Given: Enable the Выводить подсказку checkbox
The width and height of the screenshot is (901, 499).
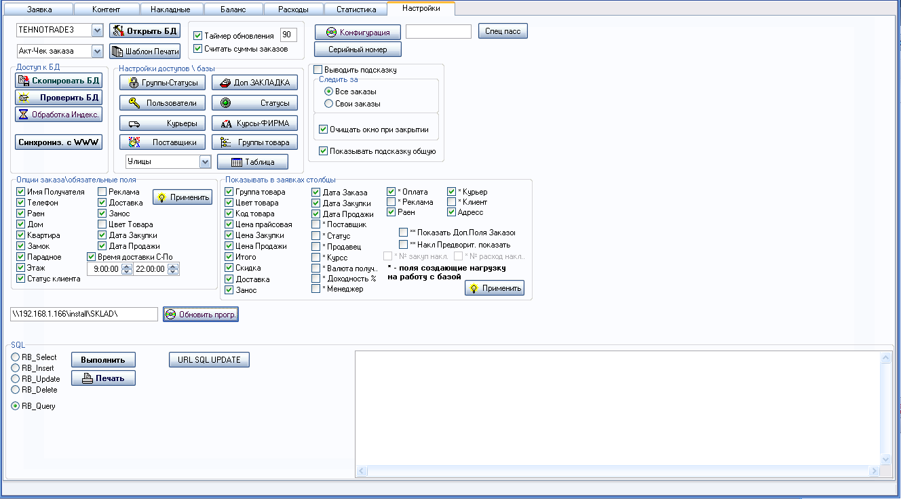Looking at the screenshot, I should 318,70.
